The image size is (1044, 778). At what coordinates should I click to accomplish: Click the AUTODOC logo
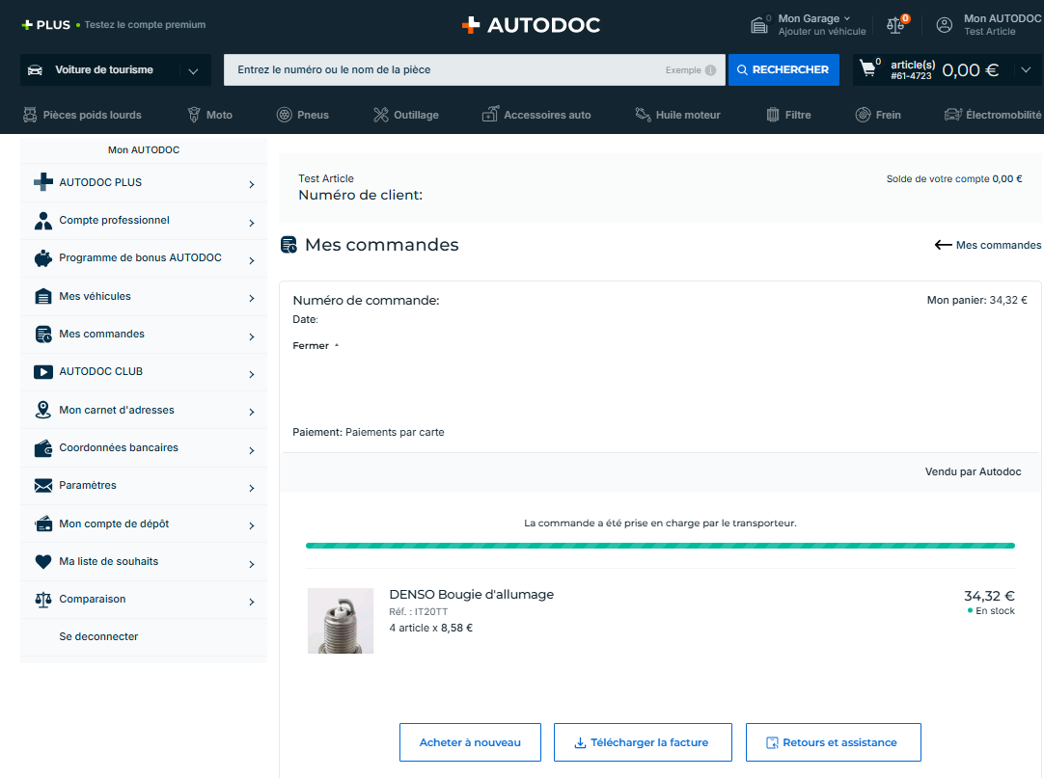[531, 25]
